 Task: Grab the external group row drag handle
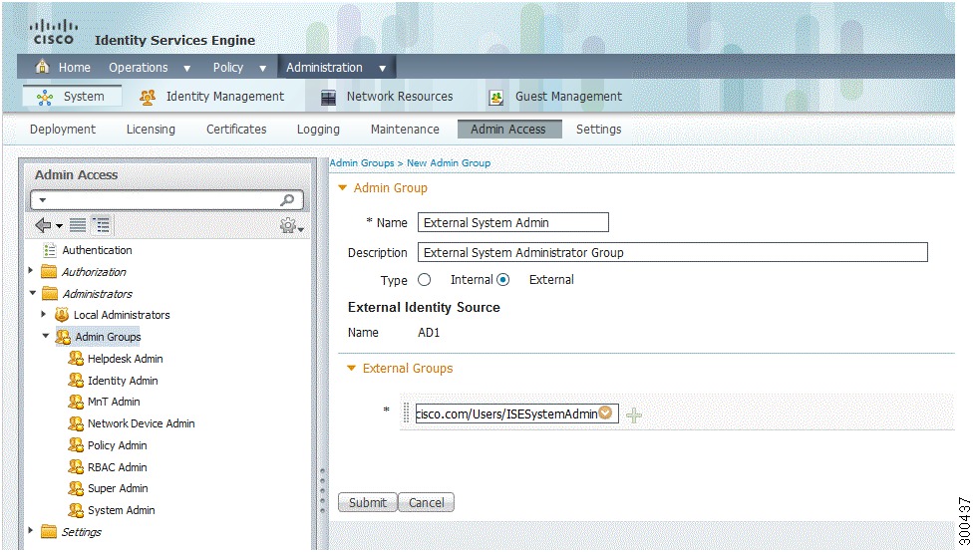tap(407, 414)
